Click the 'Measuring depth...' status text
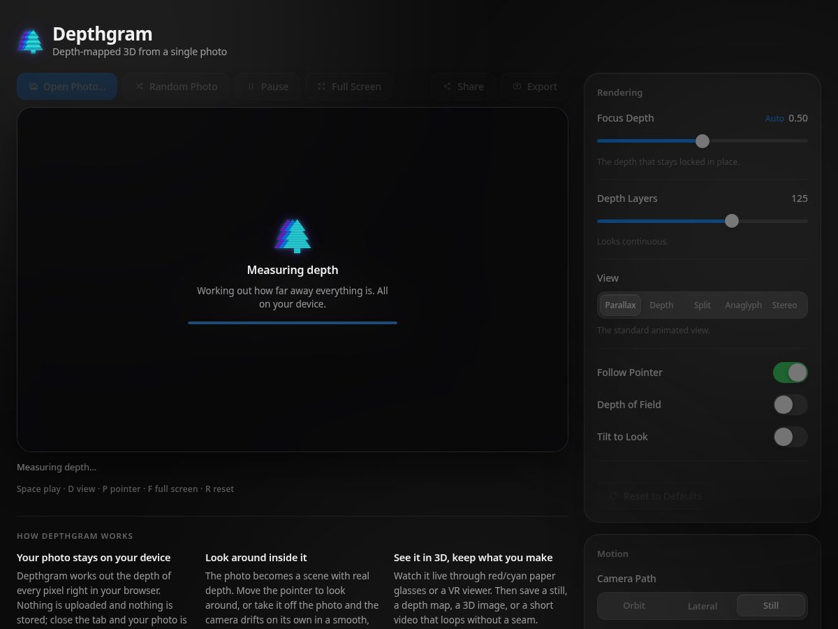This screenshot has width=838, height=629. 57,468
